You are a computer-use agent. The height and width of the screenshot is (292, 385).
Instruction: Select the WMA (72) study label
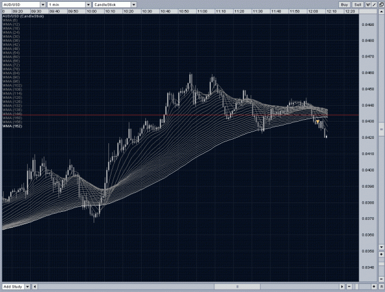click(x=11, y=65)
